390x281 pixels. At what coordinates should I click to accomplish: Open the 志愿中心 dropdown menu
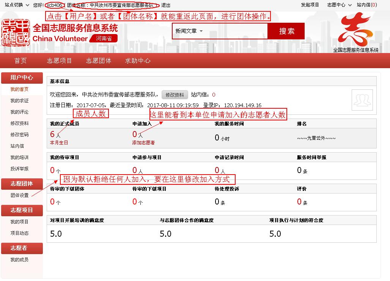(338, 5)
